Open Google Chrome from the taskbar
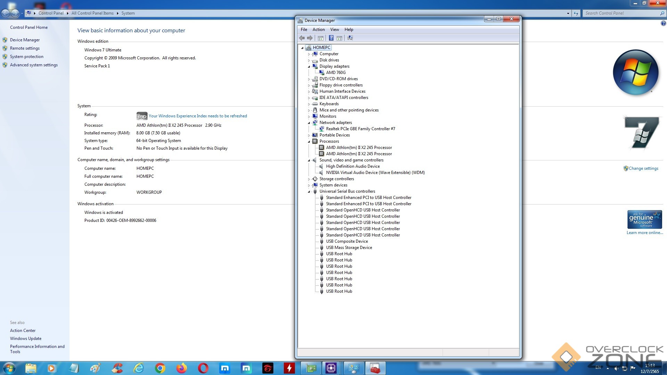667x375 pixels. tap(160, 368)
